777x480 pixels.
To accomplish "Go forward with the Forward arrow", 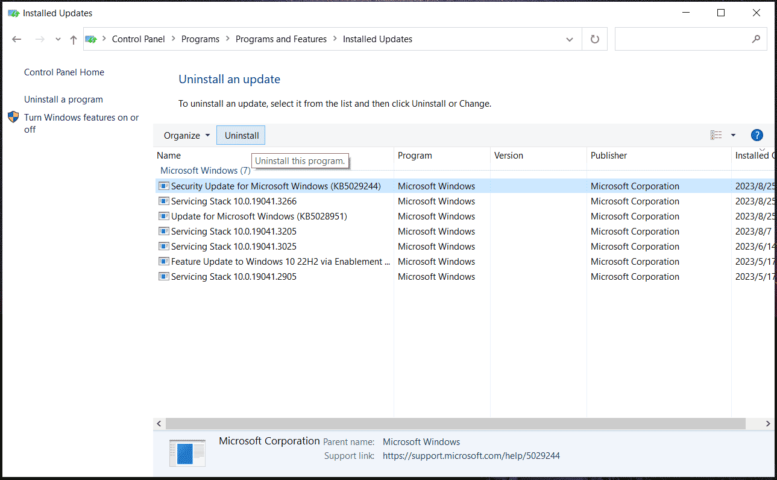I will (x=40, y=39).
